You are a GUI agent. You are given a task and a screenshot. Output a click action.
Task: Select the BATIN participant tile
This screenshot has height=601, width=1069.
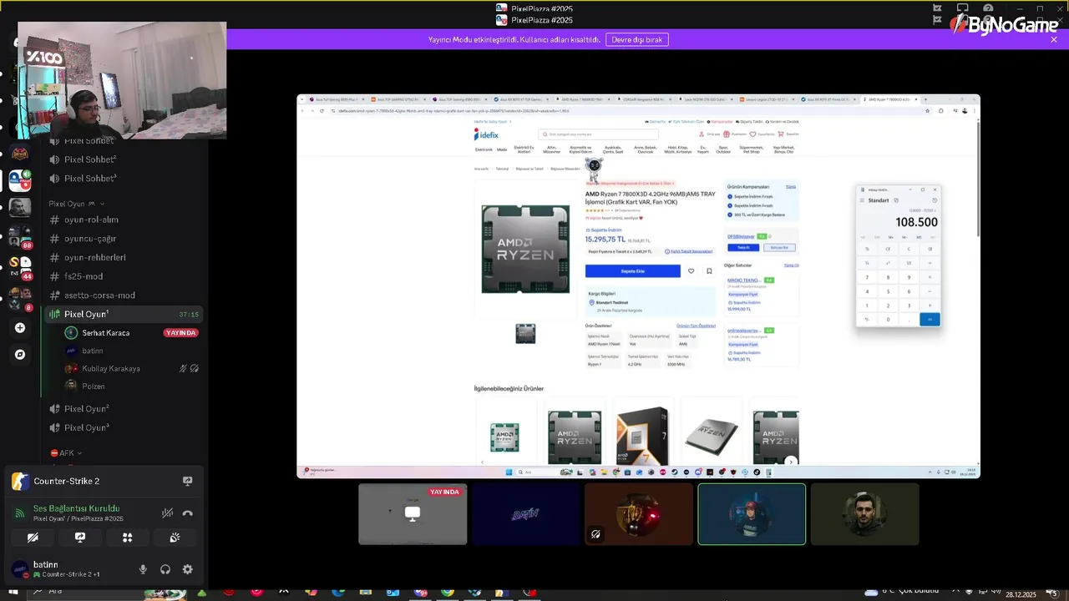coord(525,514)
